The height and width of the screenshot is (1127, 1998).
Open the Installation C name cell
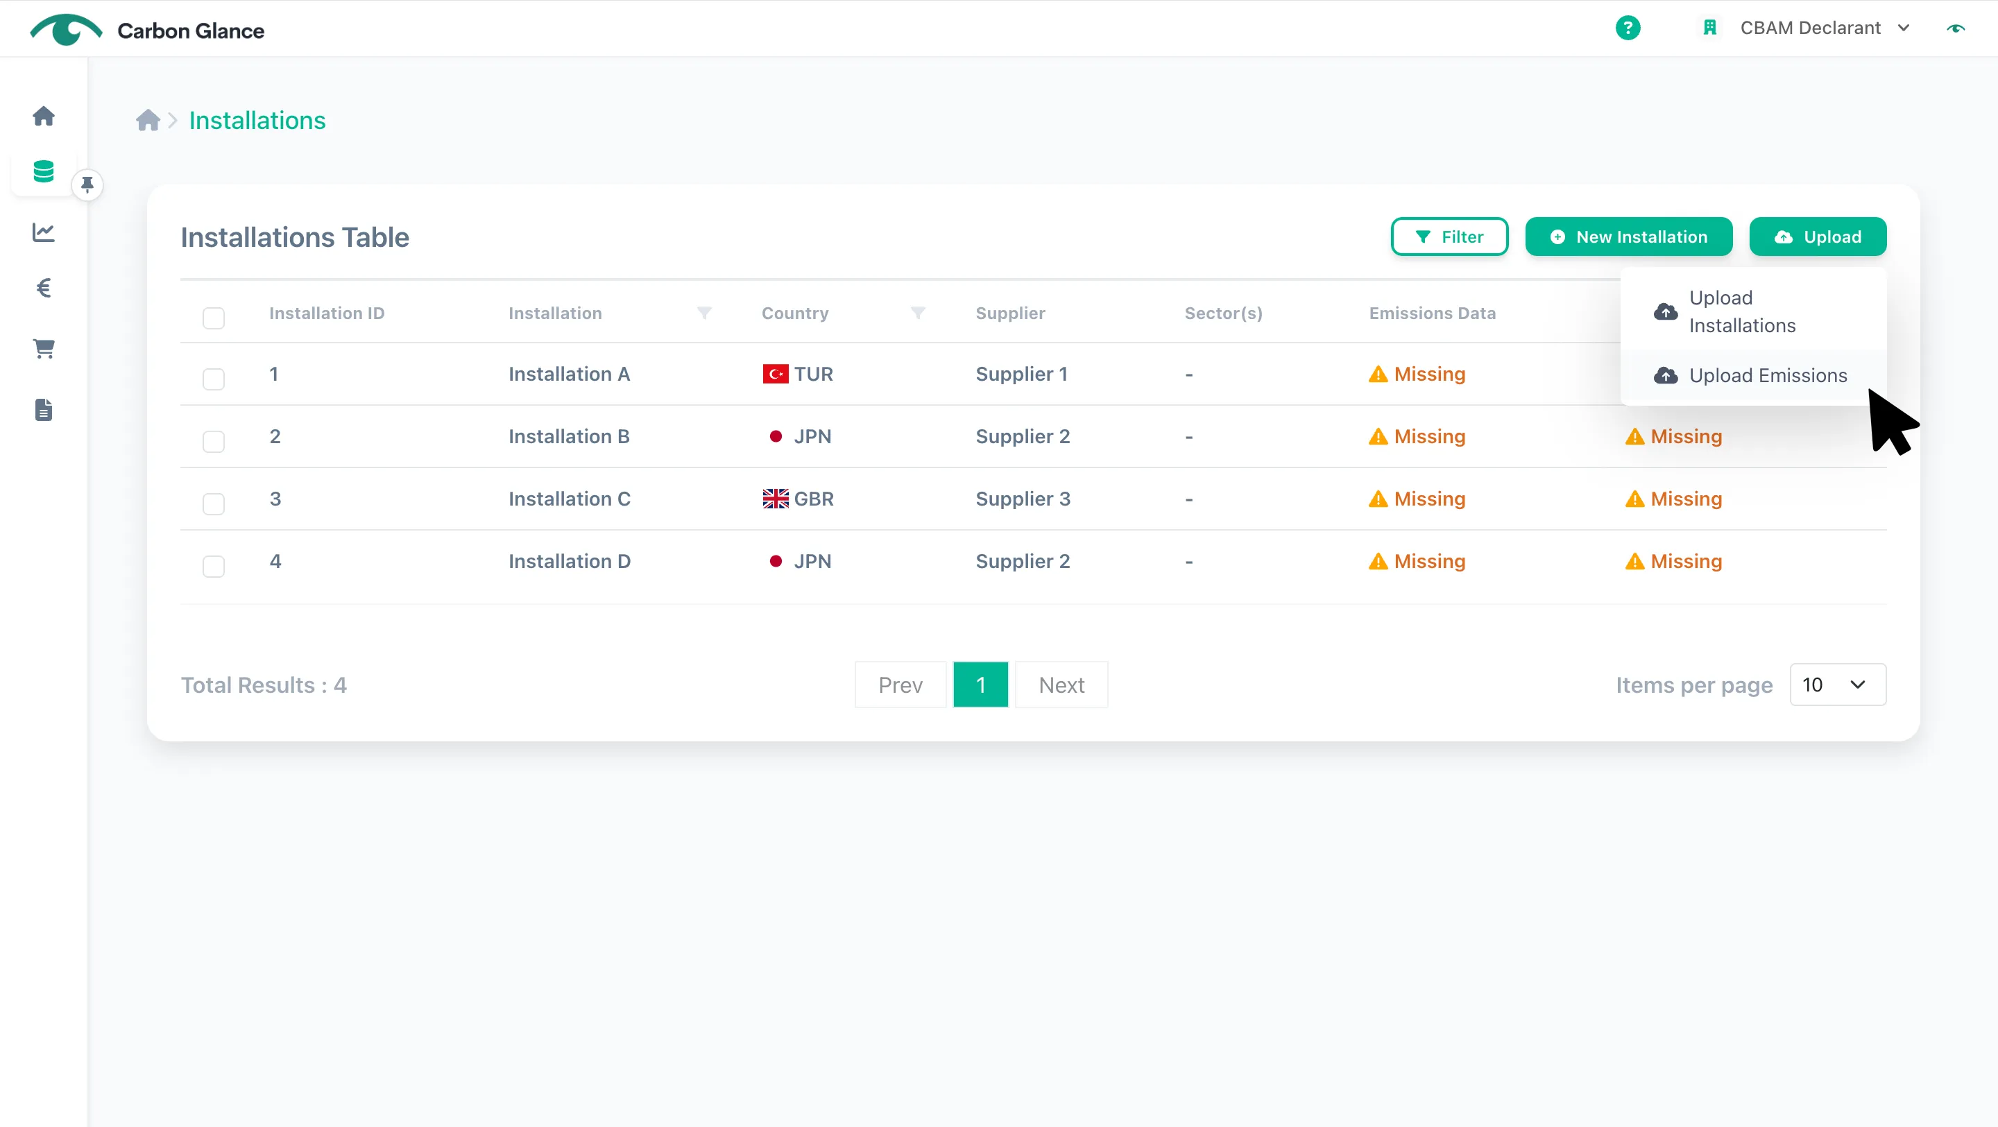pos(570,499)
